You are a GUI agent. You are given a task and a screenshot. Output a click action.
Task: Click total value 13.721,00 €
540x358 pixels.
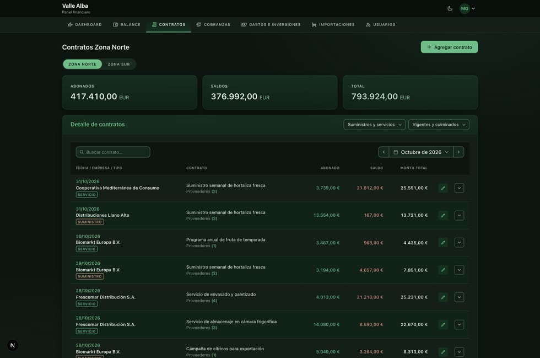(x=414, y=215)
